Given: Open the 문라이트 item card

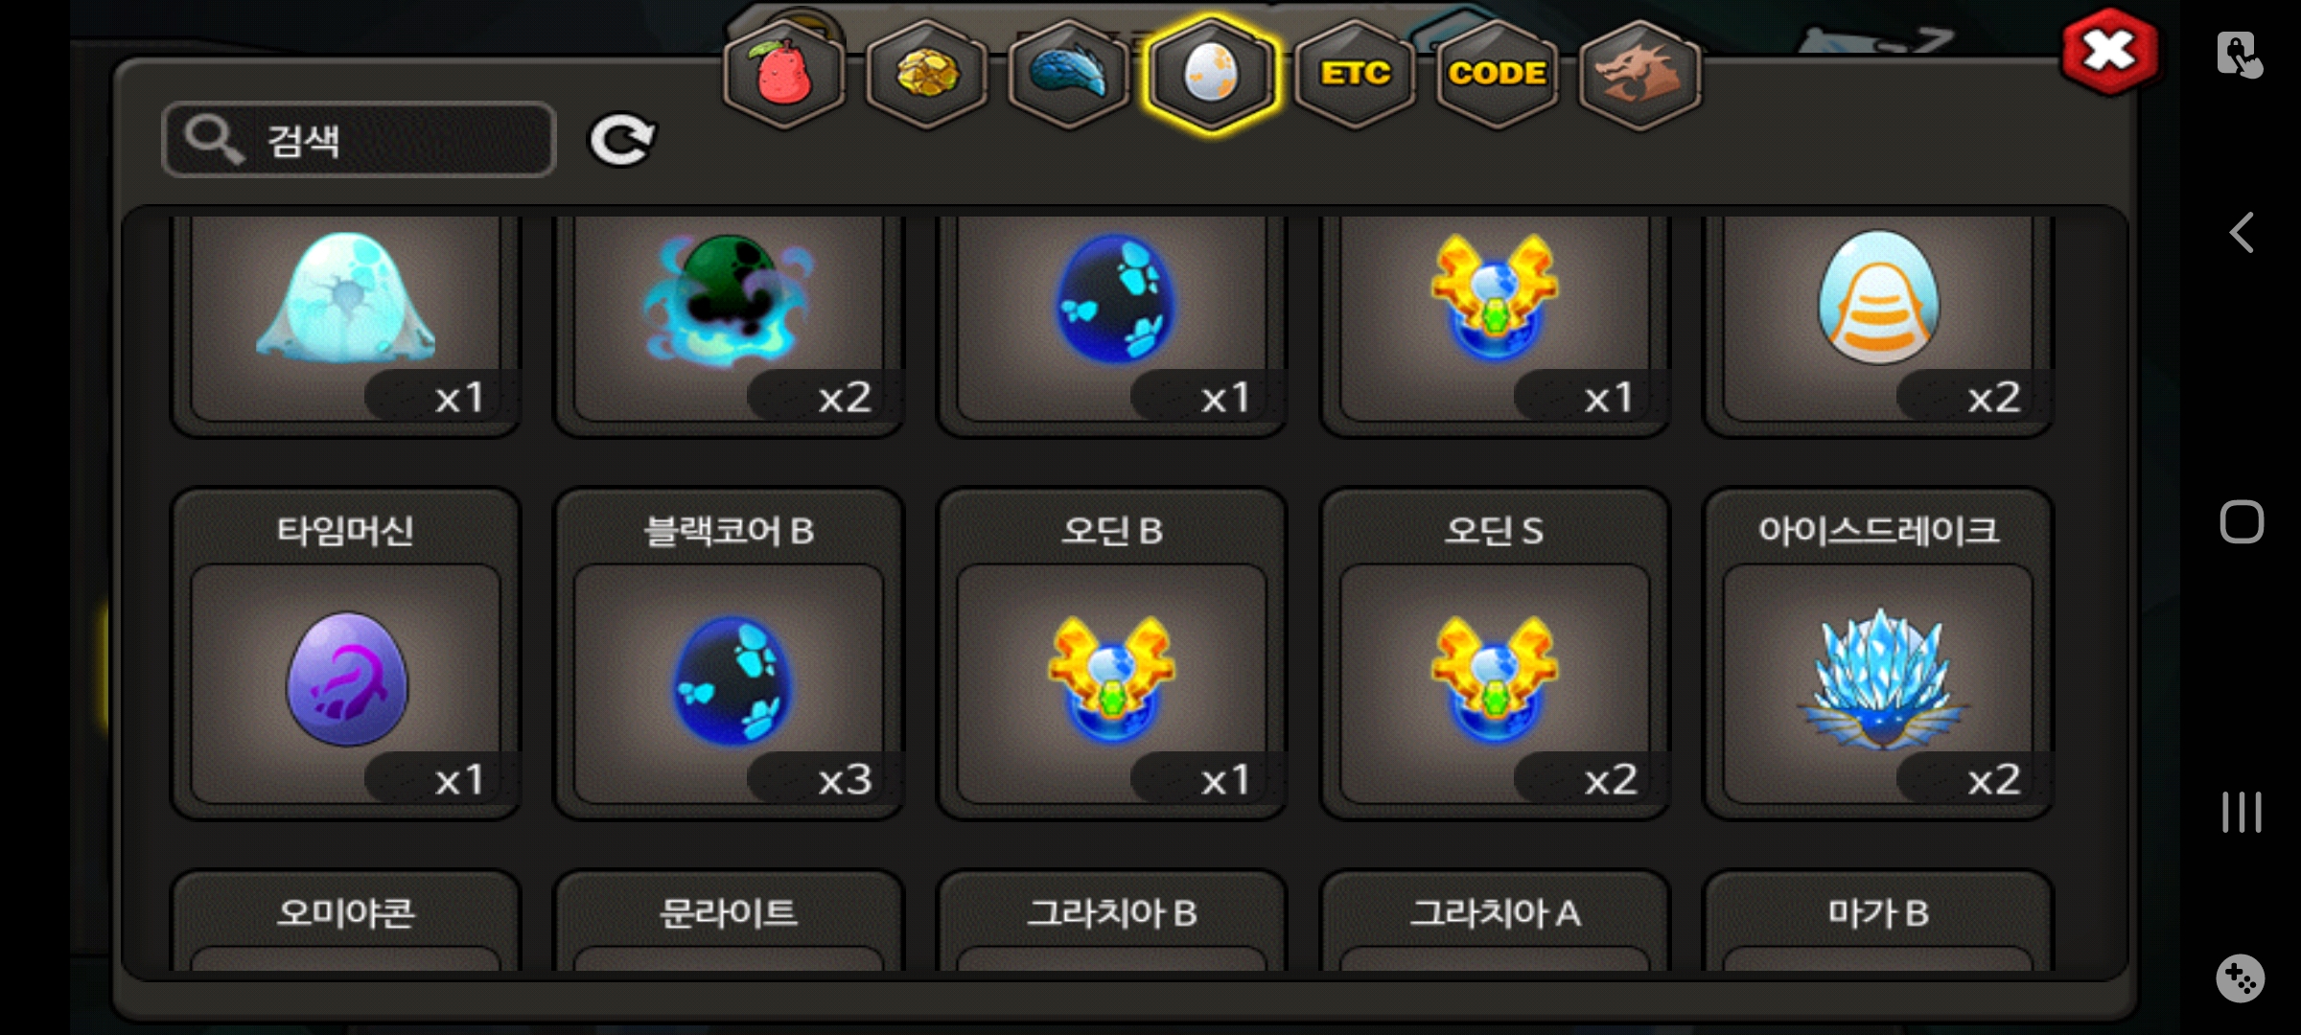Looking at the screenshot, I should (729, 920).
